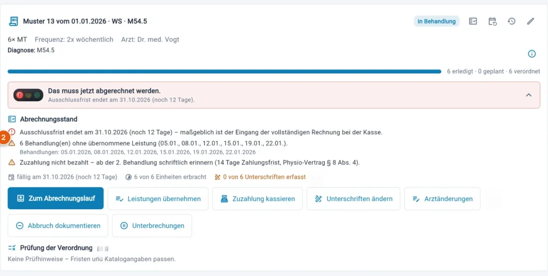Click 'Behandlungen: 05.01.2026, 08.01.2026...' date list
The image size is (548, 276).
point(138,152)
